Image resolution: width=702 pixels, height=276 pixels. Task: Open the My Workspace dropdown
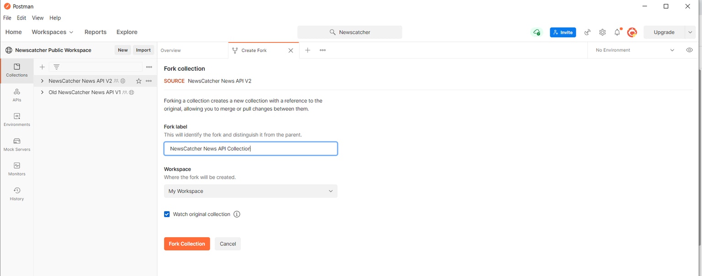[250, 191]
